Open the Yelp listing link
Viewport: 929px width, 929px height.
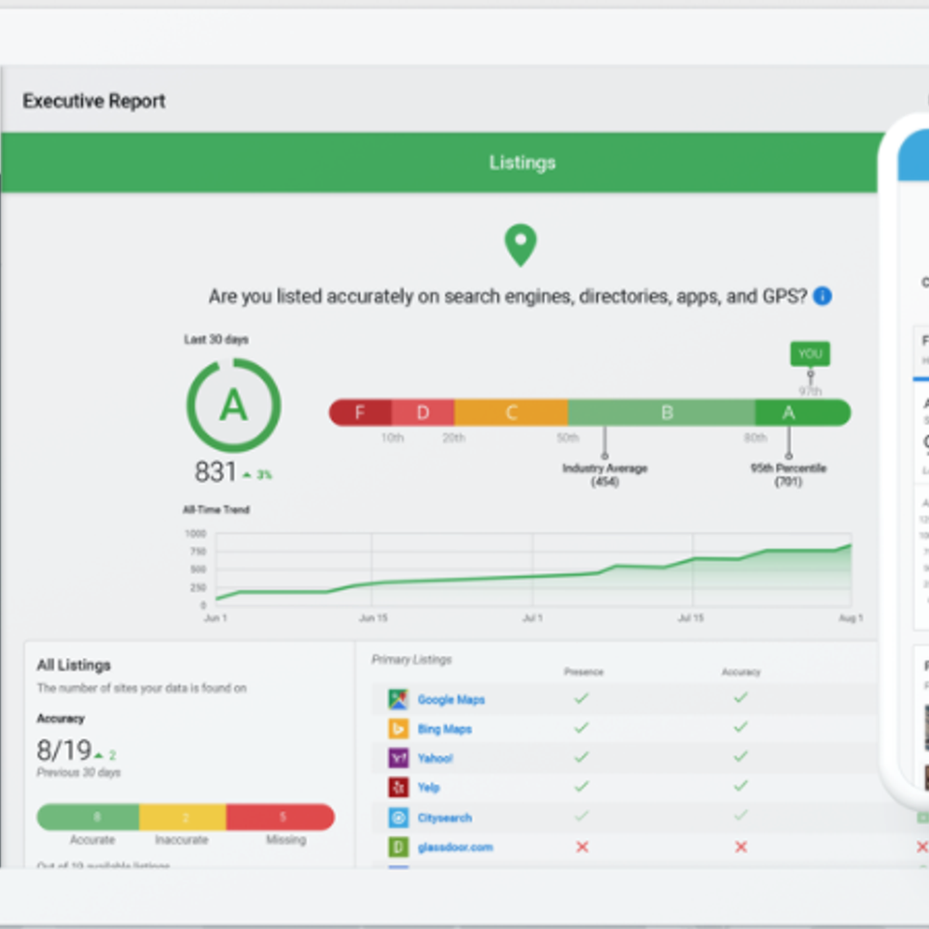pyautogui.click(x=429, y=788)
